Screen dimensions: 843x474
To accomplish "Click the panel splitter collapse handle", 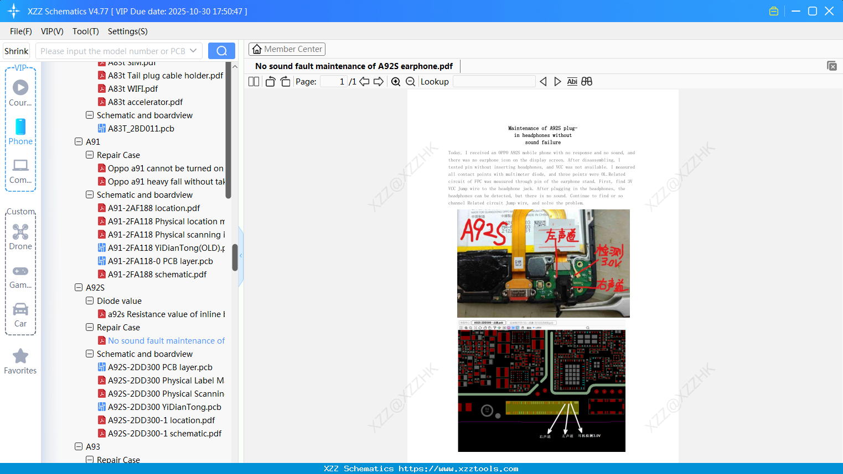I will click(x=241, y=256).
